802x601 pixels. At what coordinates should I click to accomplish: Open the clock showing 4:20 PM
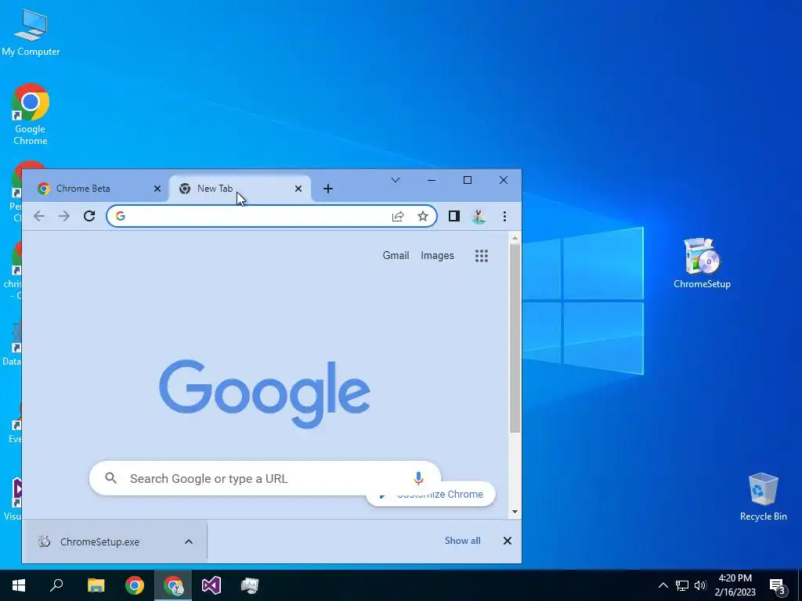(x=735, y=585)
